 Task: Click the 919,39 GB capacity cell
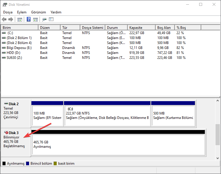coord(137,53)
